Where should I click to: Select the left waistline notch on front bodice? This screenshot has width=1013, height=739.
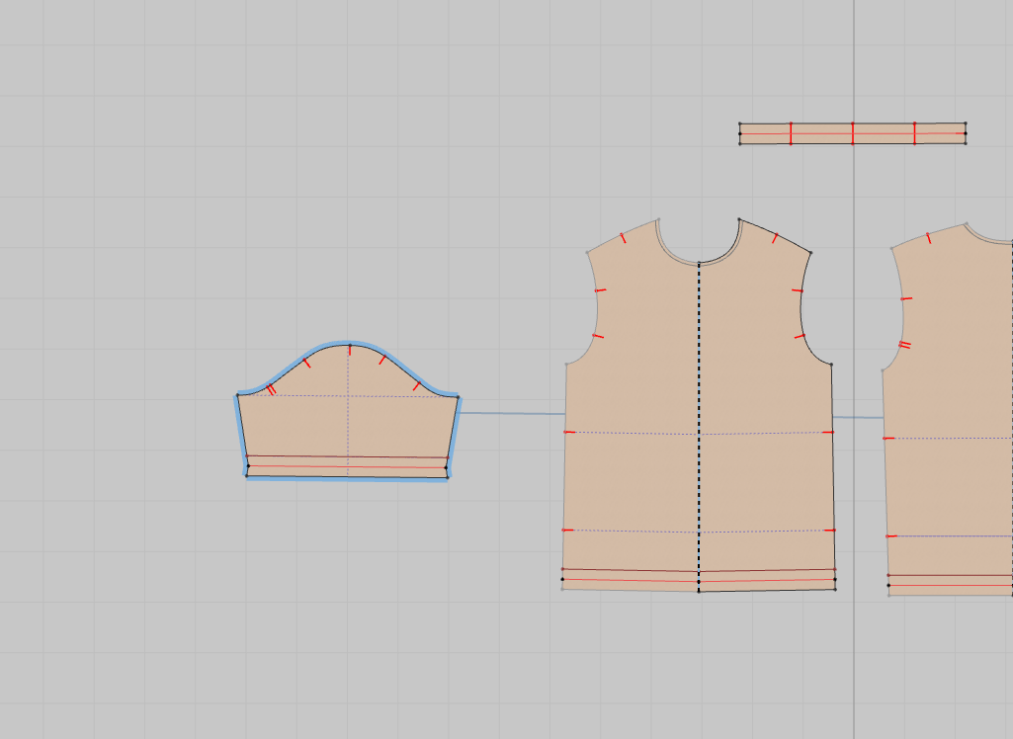point(568,432)
